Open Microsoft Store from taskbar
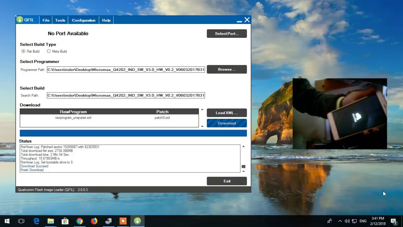Screen dimensions: 403x227 click(65, 221)
